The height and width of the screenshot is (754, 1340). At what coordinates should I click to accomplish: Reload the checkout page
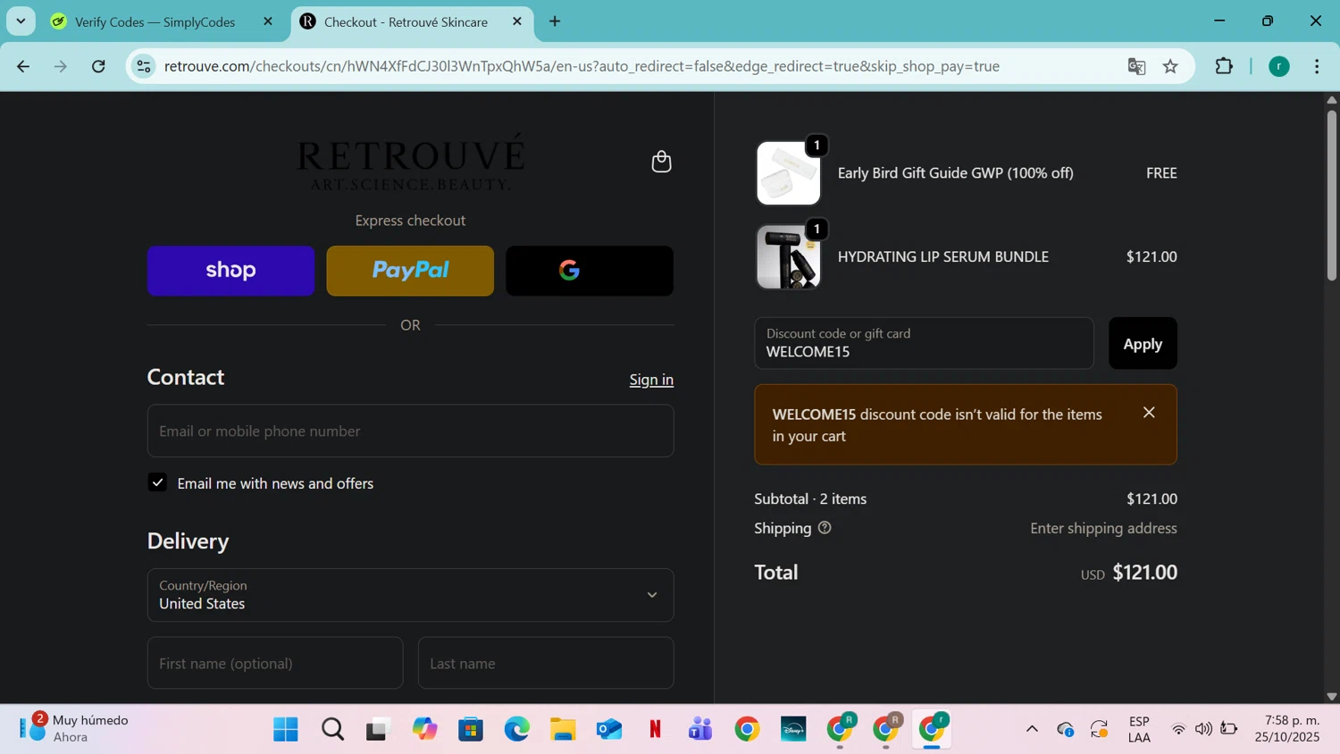pos(98,66)
